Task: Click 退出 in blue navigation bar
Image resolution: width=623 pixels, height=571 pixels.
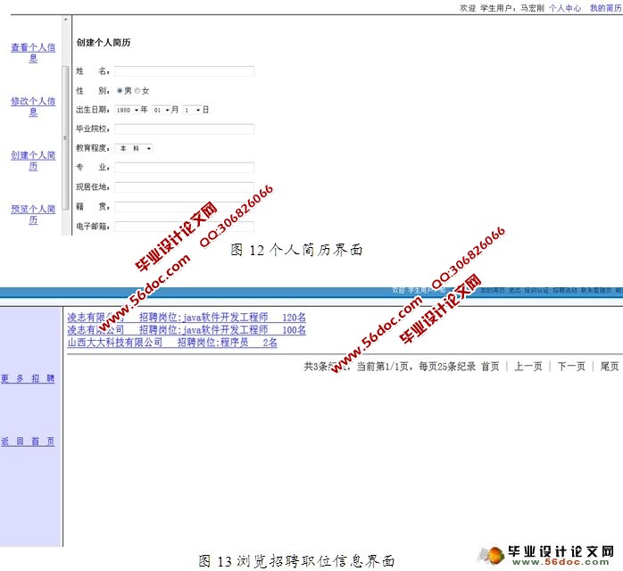Action: (x=514, y=291)
